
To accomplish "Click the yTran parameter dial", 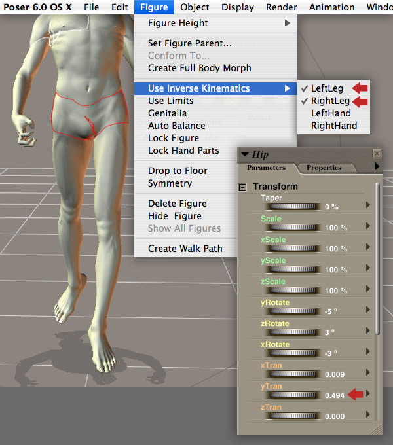I will 293,395.
